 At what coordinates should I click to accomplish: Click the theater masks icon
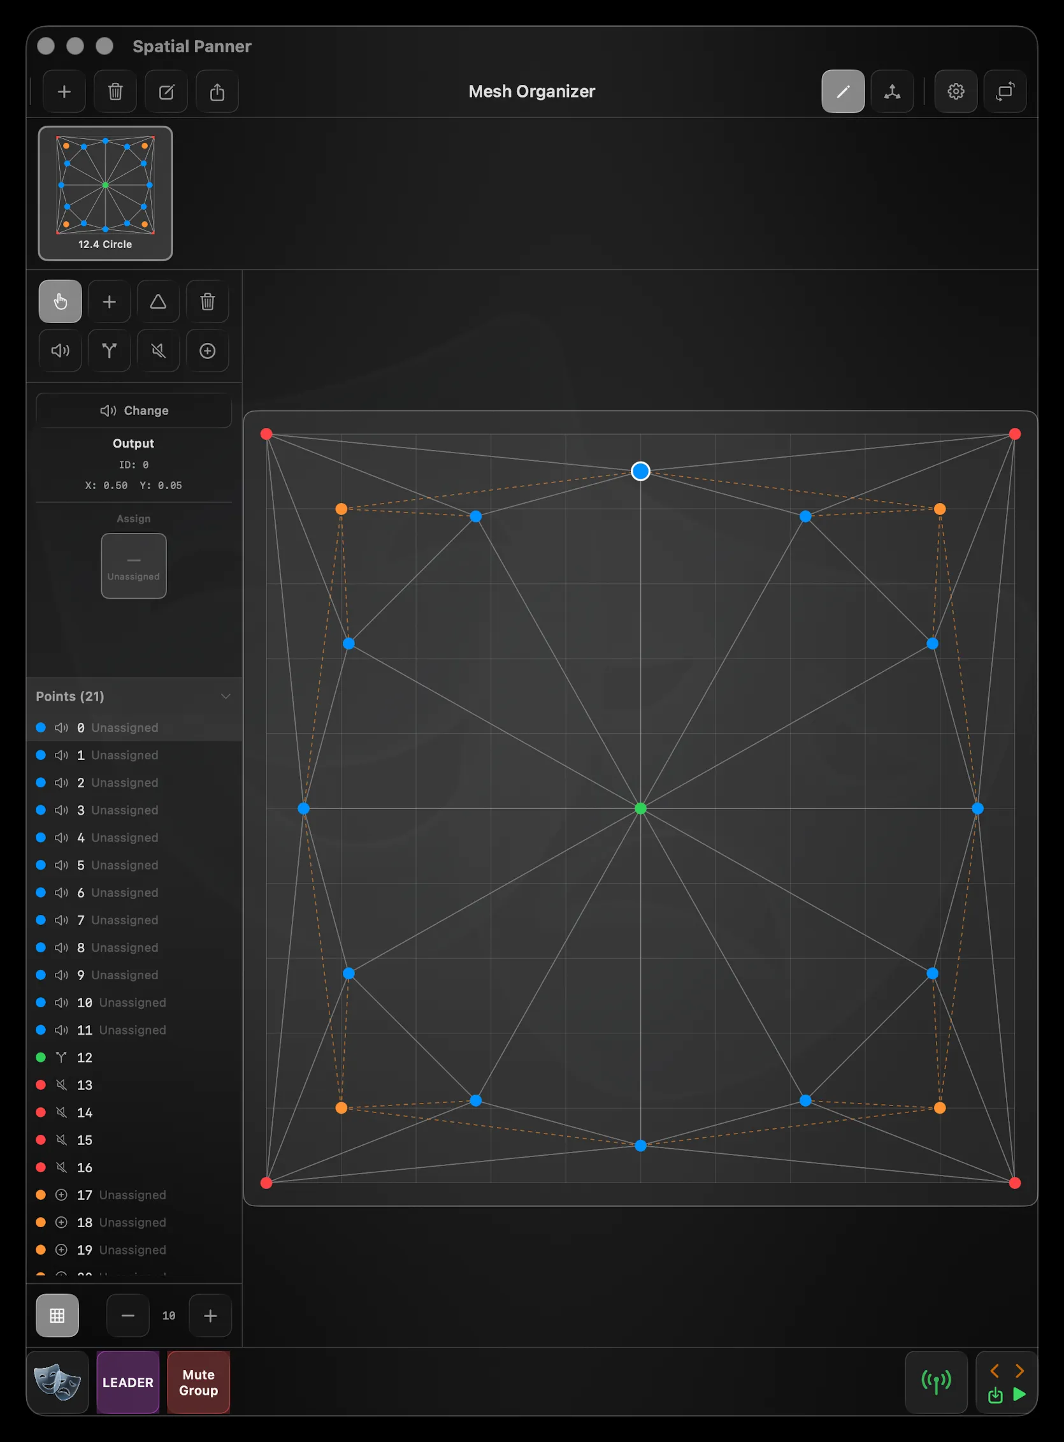point(57,1383)
